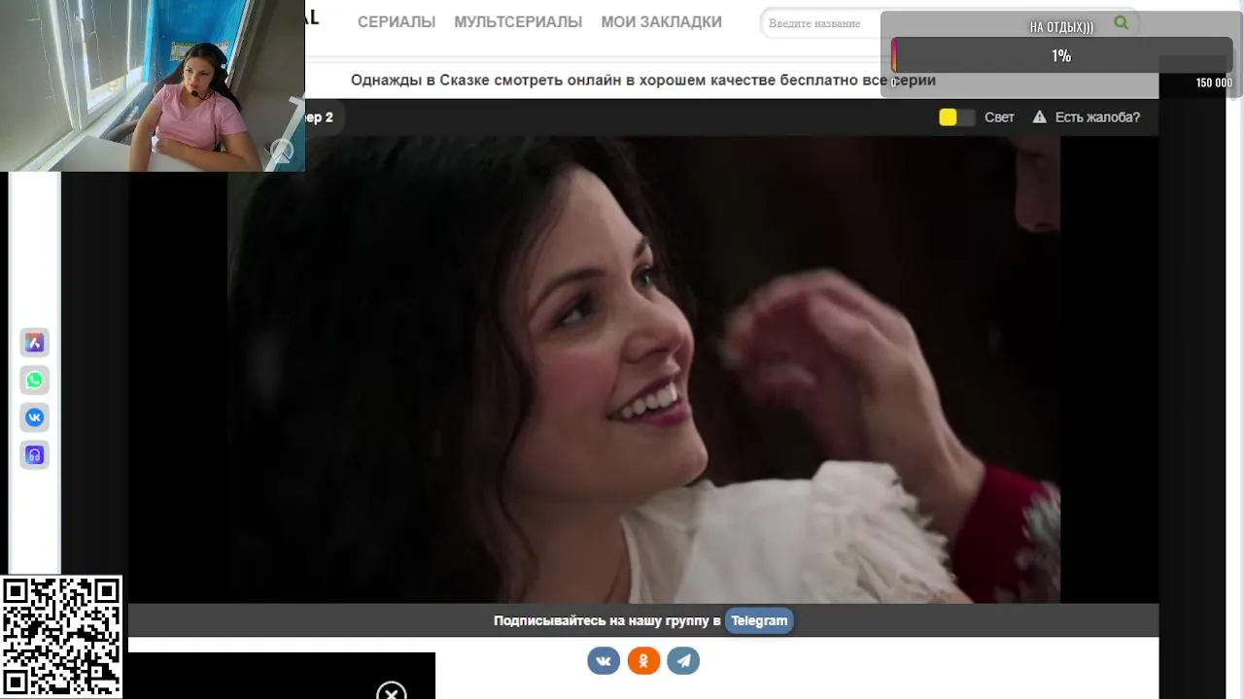Click the donation goal 1% progress bar
Viewport: 1244px width, 699px height.
pyautogui.click(x=1061, y=56)
